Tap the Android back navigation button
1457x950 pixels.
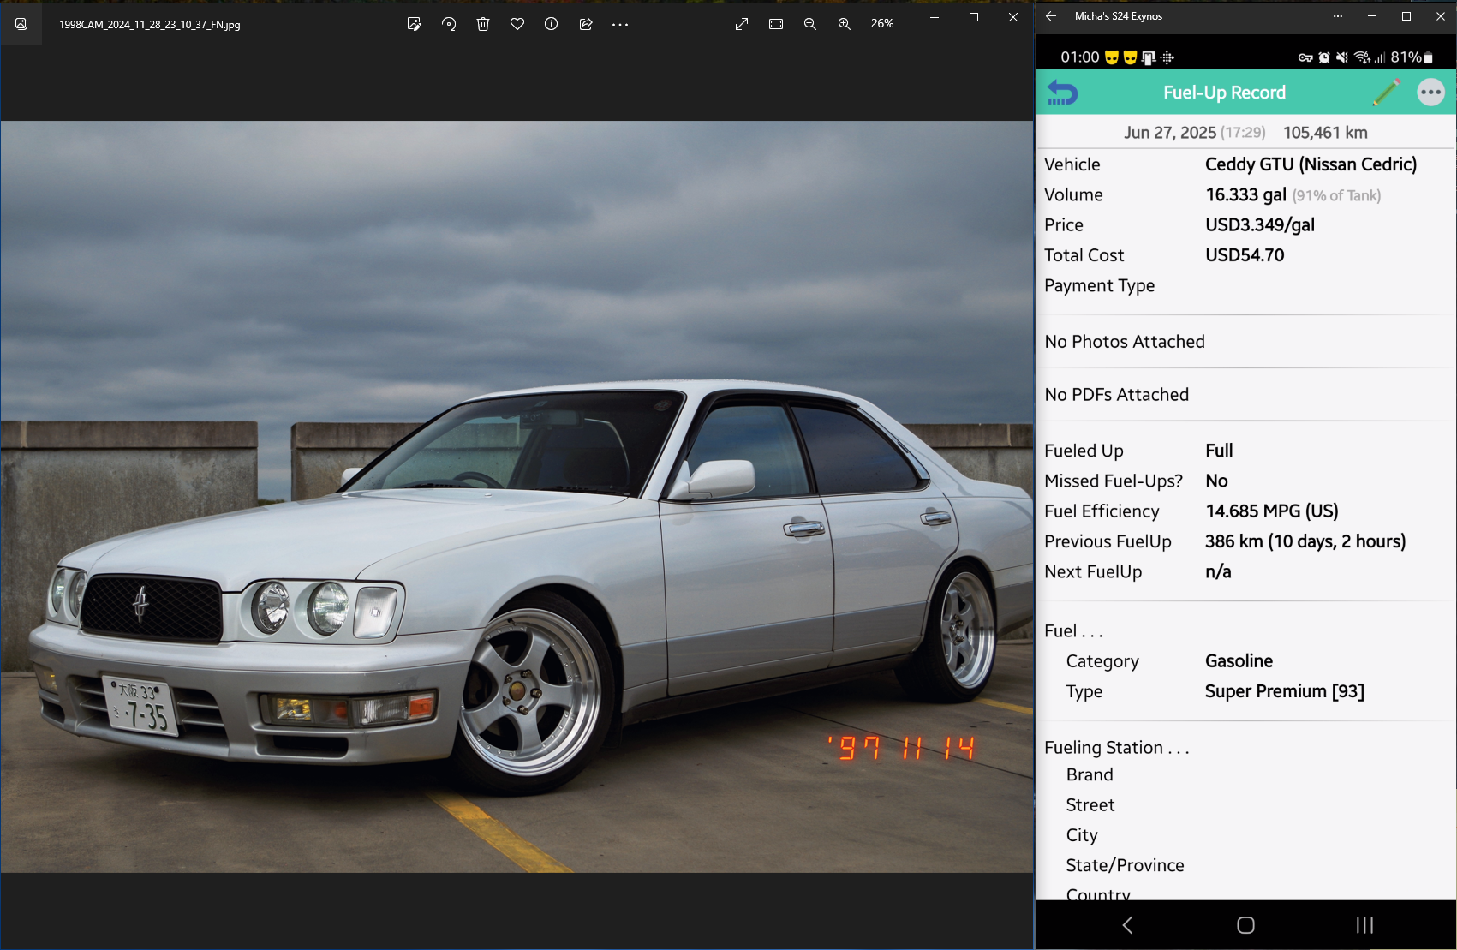1127,925
